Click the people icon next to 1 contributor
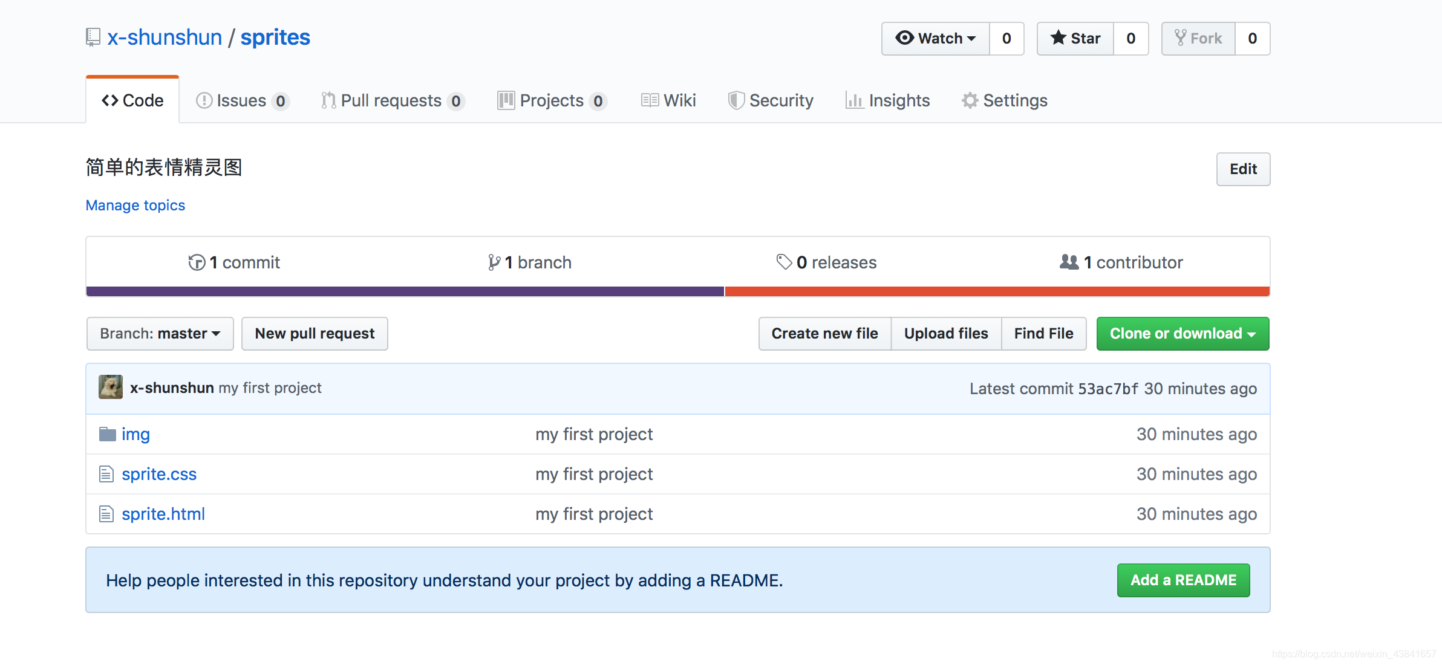This screenshot has width=1442, height=665. pyautogui.click(x=1069, y=262)
